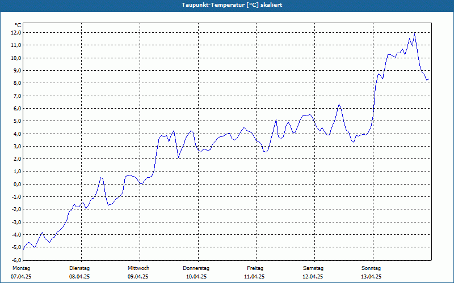454x283 pixels.
Task: Select the Samstag day label
Action: [x=313, y=268]
